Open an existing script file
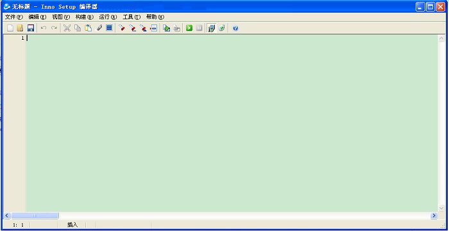Image resolution: width=449 pixels, height=231 pixels. [x=20, y=28]
